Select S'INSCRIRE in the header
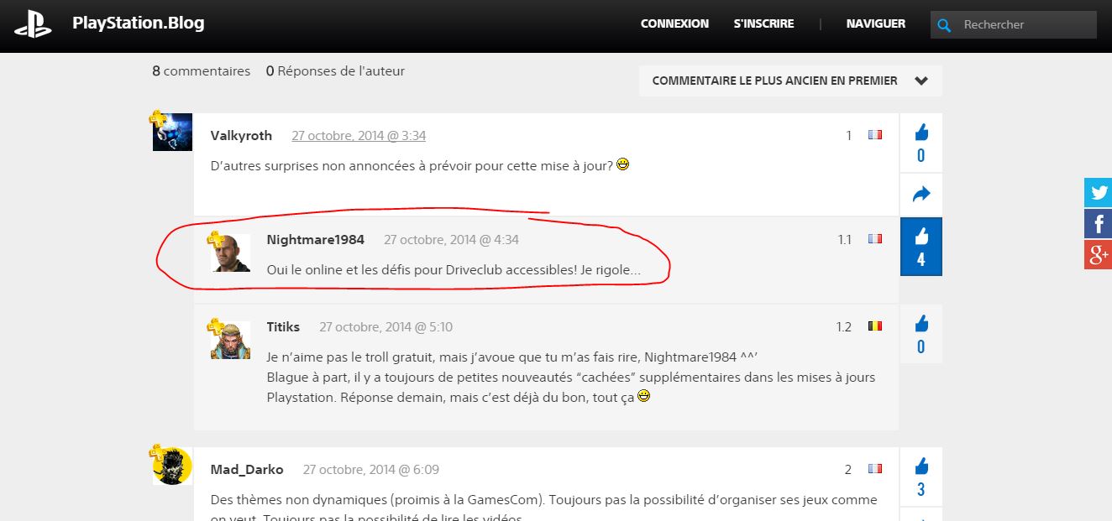Screen dimensions: 1112x521 point(763,23)
